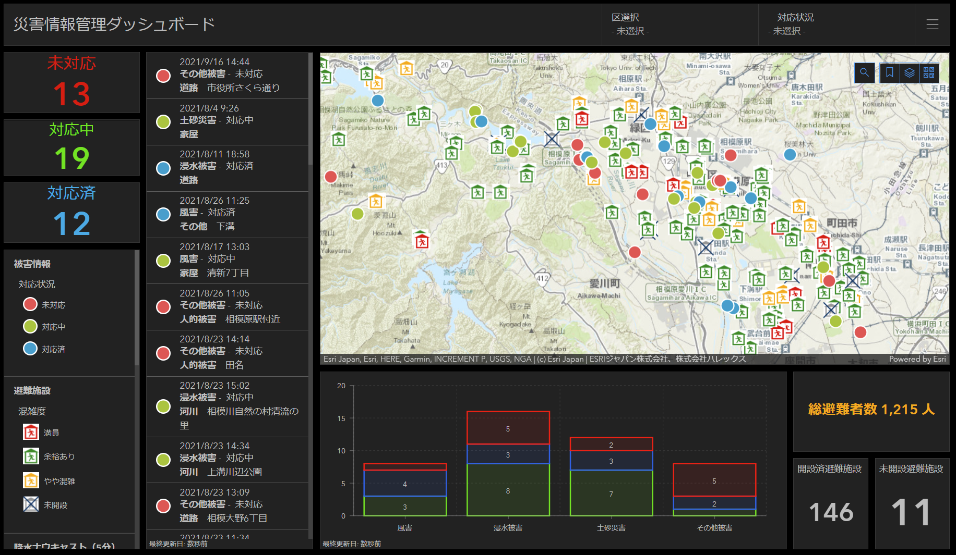Click the incident list vertical scrollbar
956x555 pixels.
coord(310,109)
